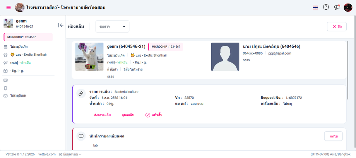Click the weight scale icon in sidebar
Viewport: 356px width, 158px height.
(6, 71)
